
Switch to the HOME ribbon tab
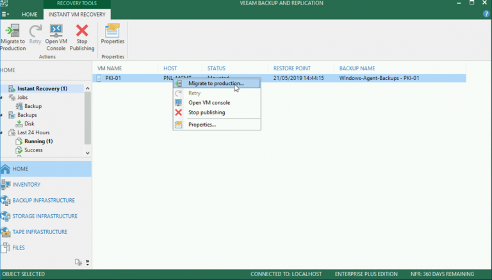point(29,15)
